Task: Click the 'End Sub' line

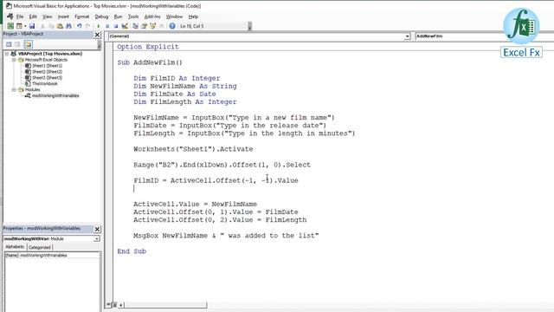Action: pyautogui.click(x=132, y=251)
